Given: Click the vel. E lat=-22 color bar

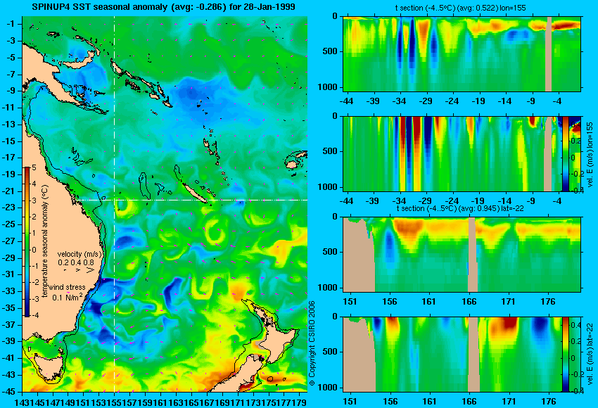Looking at the screenshot, I should pos(565,355).
